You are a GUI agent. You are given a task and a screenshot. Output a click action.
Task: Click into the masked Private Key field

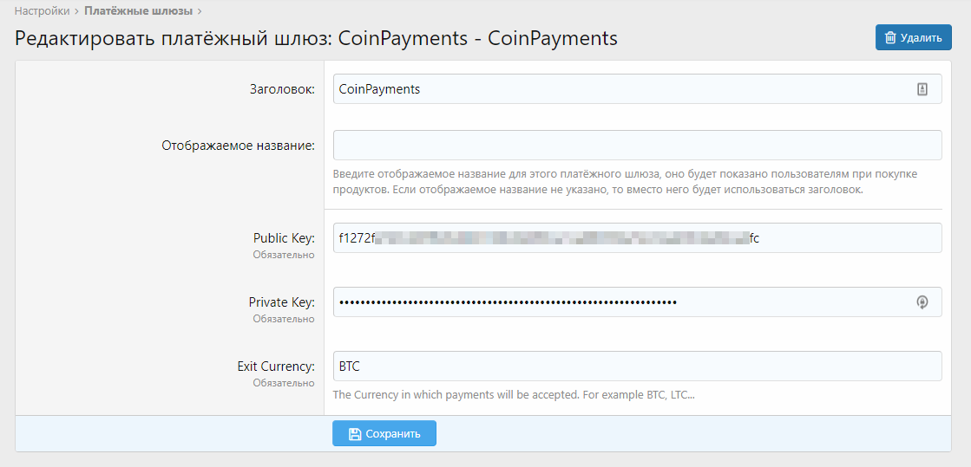620,302
